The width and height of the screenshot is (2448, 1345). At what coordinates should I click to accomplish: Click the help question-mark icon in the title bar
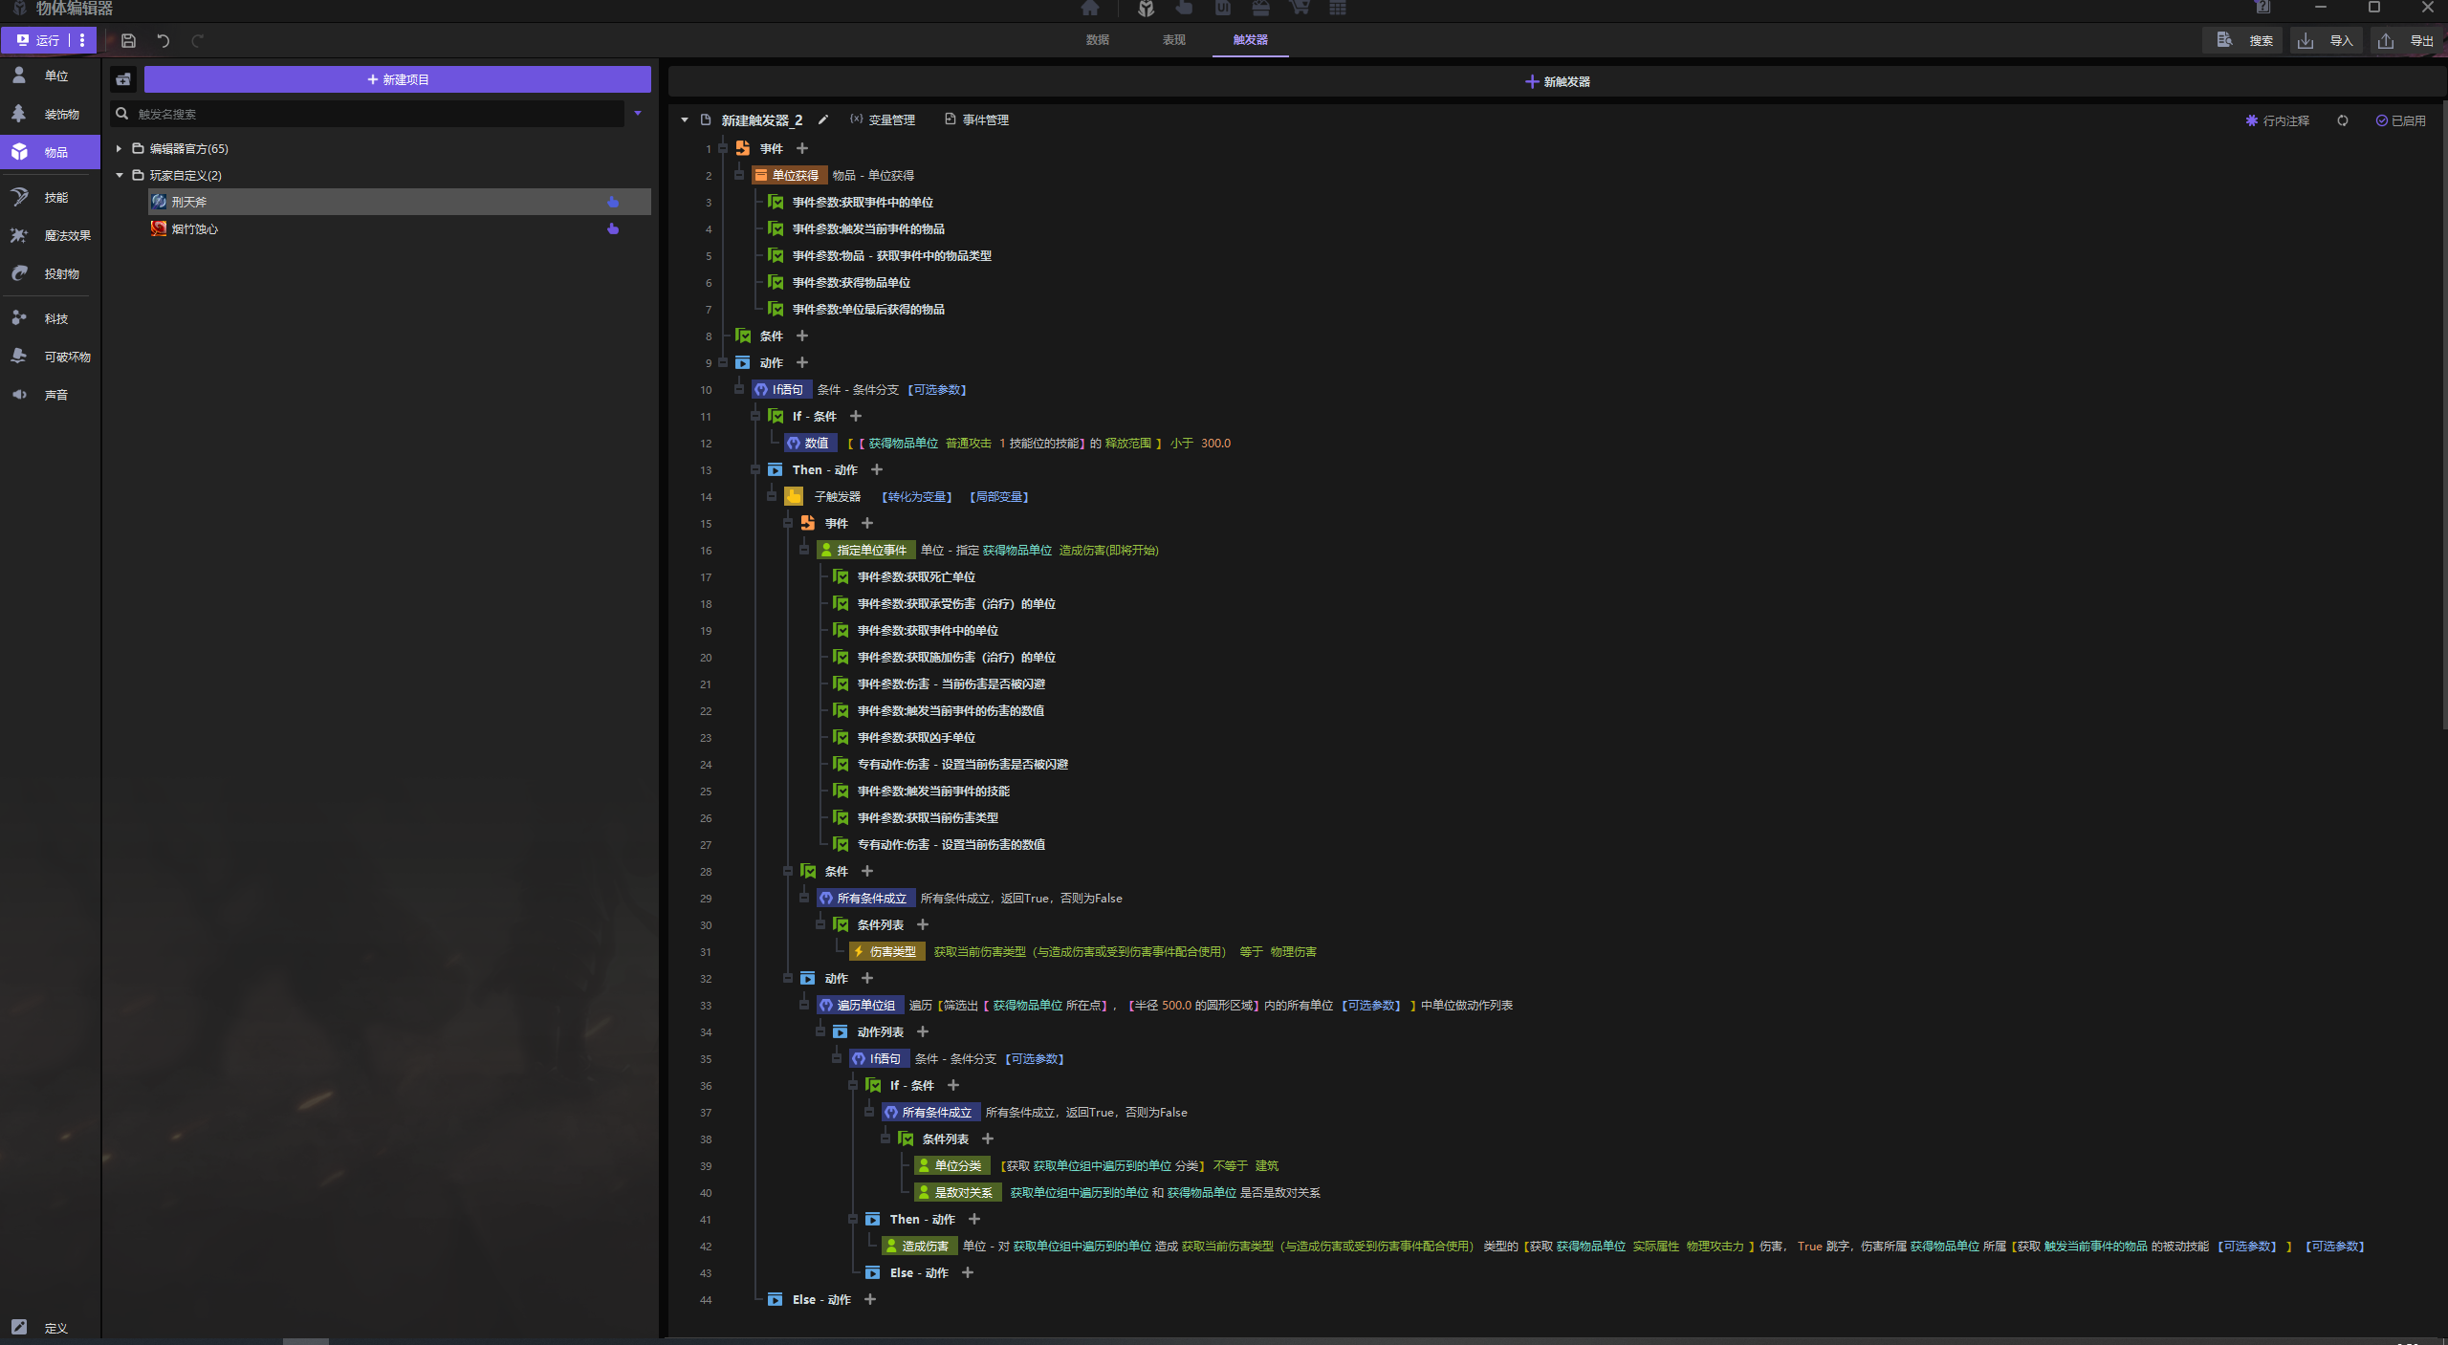point(2262,8)
